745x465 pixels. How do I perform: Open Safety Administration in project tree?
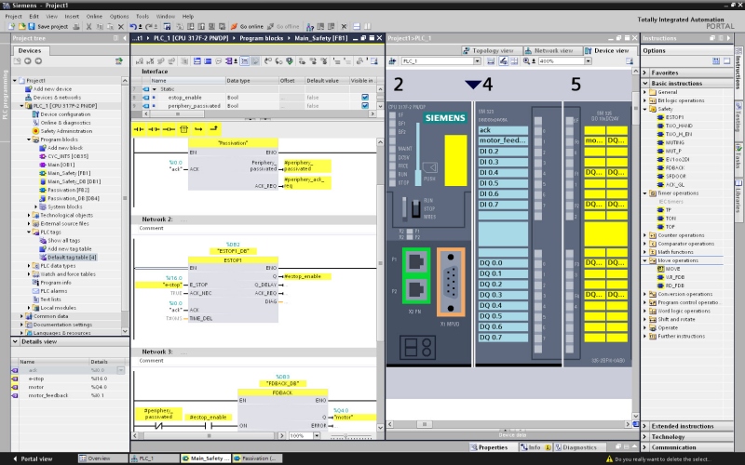click(x=65, y=131)
